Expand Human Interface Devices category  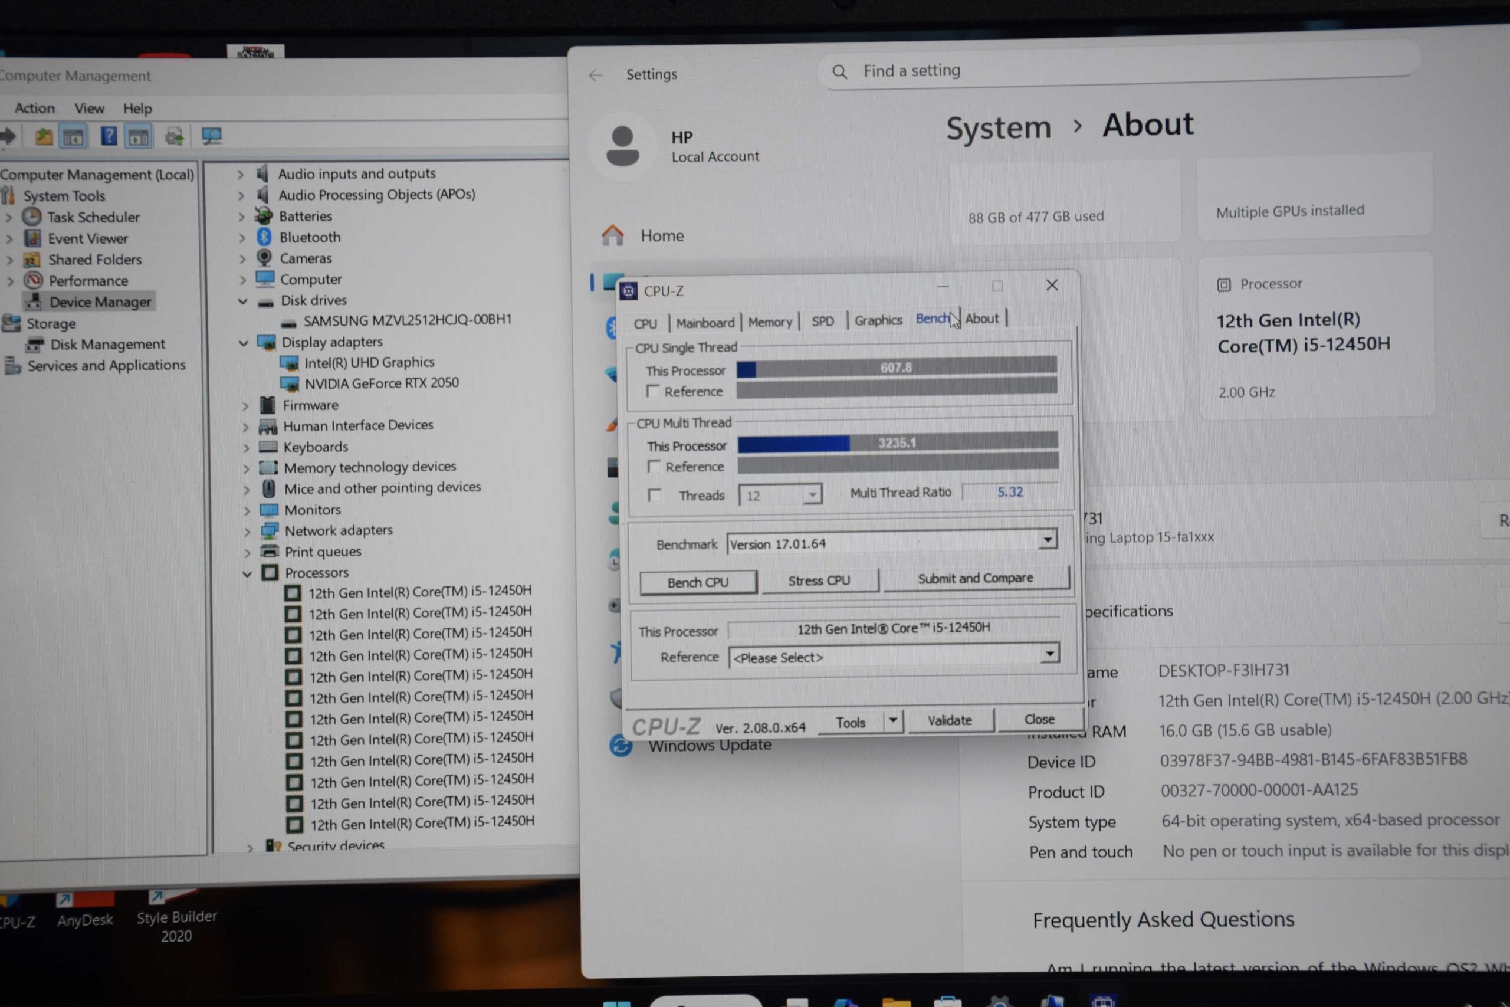[245, 427]
